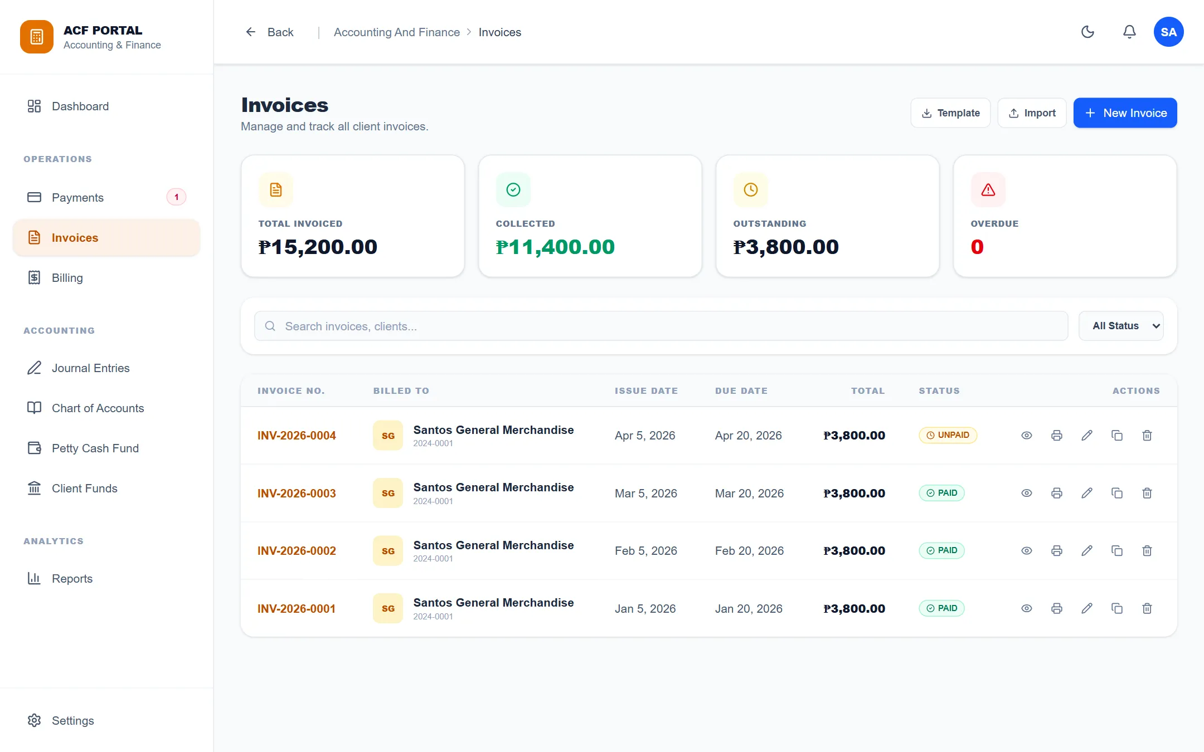Open invoice INV-2026-0001
Viewport: 1204px width, 752px height.
297,609
